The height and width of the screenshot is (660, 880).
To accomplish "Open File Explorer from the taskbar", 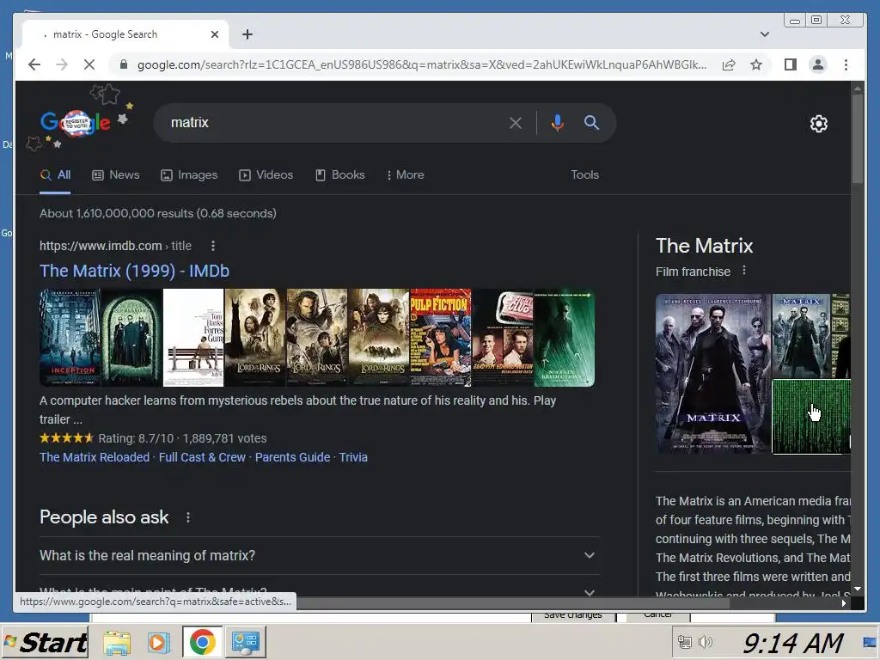I will (x=117, y=642).
